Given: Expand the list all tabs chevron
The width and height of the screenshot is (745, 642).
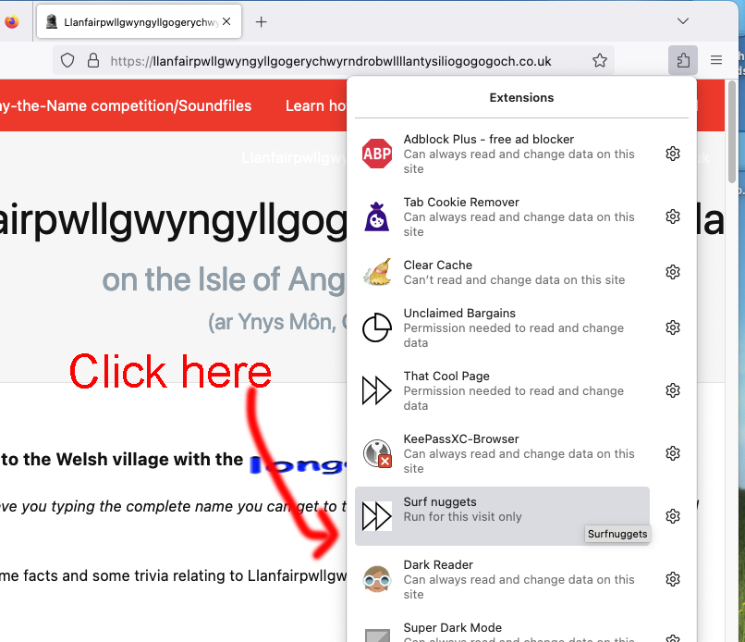Looking at the screenshot, I should [x=683, y=21].
